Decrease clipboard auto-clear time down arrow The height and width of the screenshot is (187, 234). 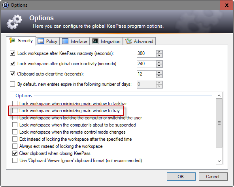pyautogui.click(x=159, y=76)
